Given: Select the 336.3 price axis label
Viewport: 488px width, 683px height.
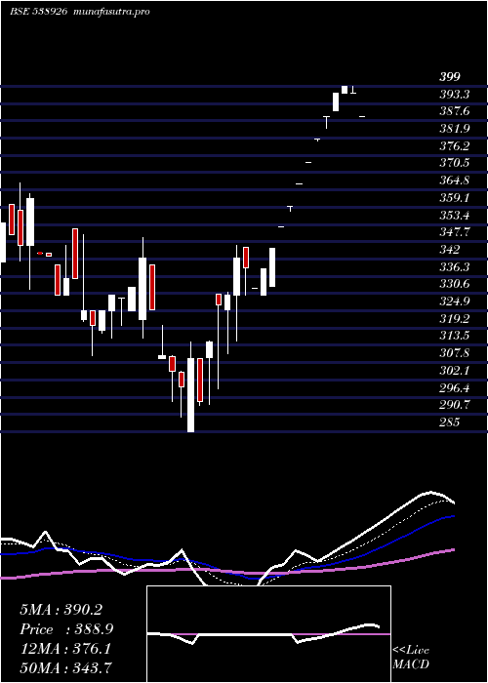Looking at the screenshot, I should pyautogui.click(x=455, y=267).
